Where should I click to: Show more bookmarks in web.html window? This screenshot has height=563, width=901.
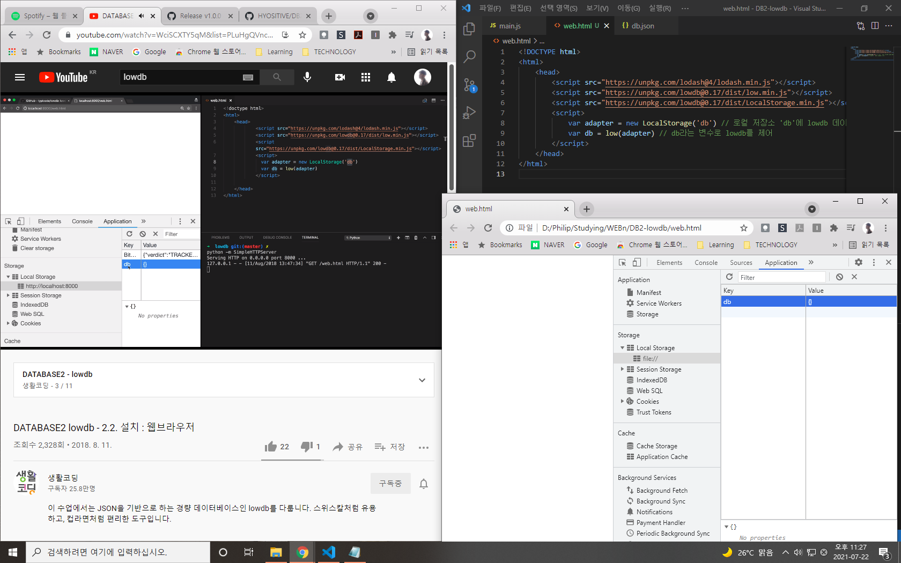click(834, 245)
